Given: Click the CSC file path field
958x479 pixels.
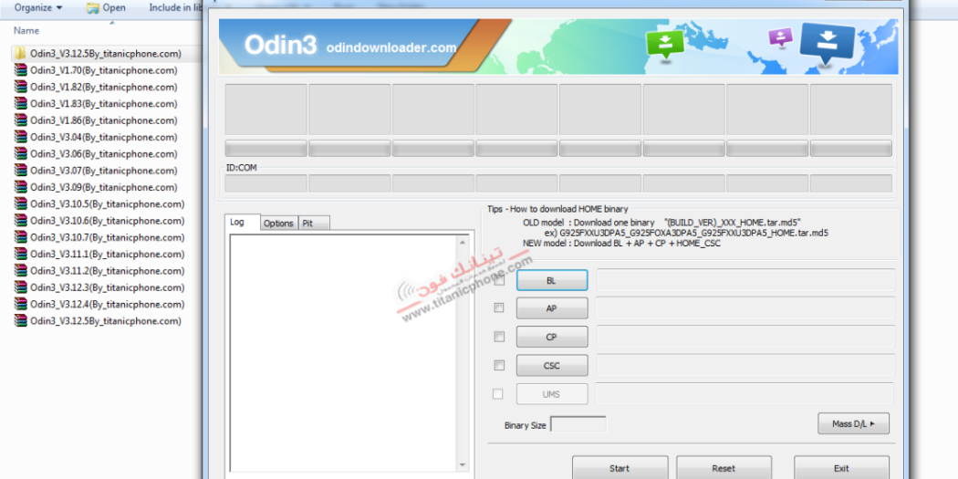Looking at the screenshot, I should pyautogui.click(x=745, y=365).
